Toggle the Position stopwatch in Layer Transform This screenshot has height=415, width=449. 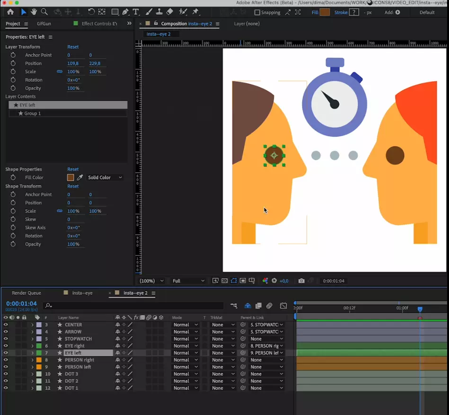(x=13, y=63)
